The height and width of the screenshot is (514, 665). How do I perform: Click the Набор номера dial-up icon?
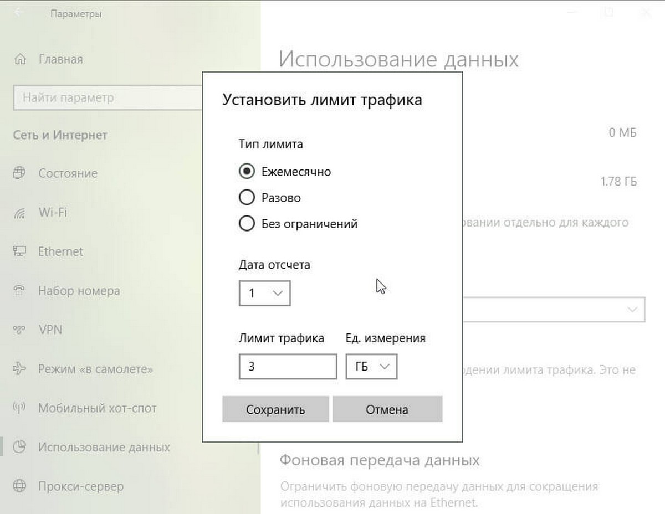19,291
